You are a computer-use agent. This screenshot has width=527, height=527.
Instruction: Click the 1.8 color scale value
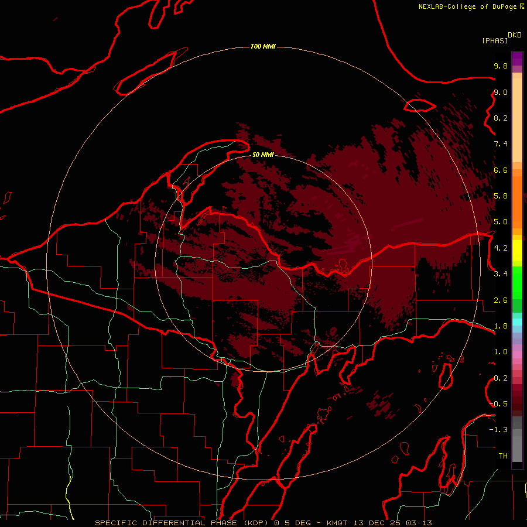click(501, 326)
